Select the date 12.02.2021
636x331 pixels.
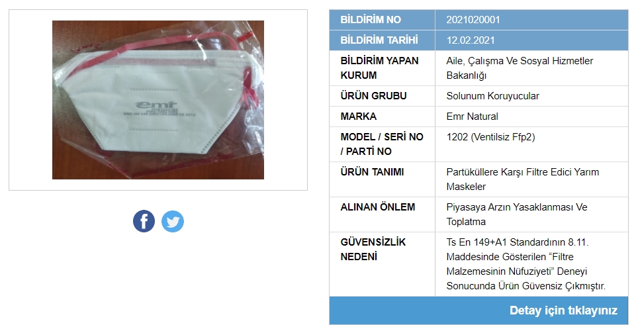471,40
